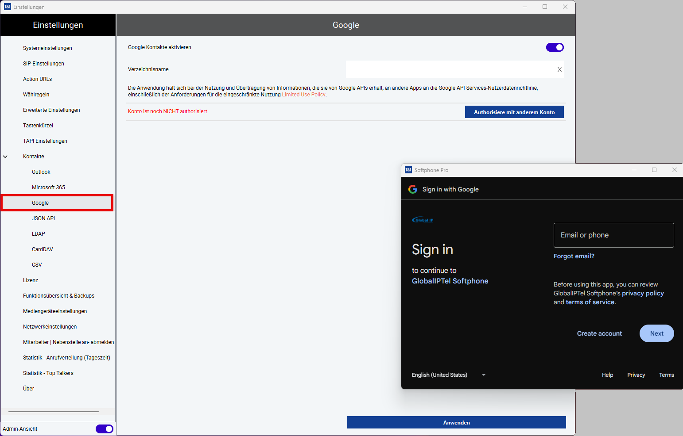Open the Limited Use Policy link
This screenshot has height=436, width=683.
pos(303,95)
